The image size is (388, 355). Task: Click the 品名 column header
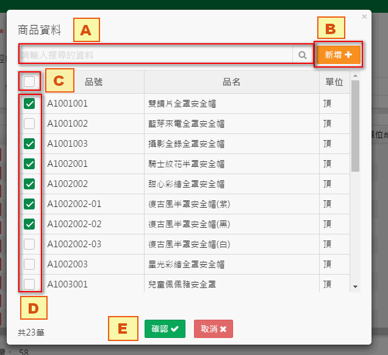pos(231,82)
